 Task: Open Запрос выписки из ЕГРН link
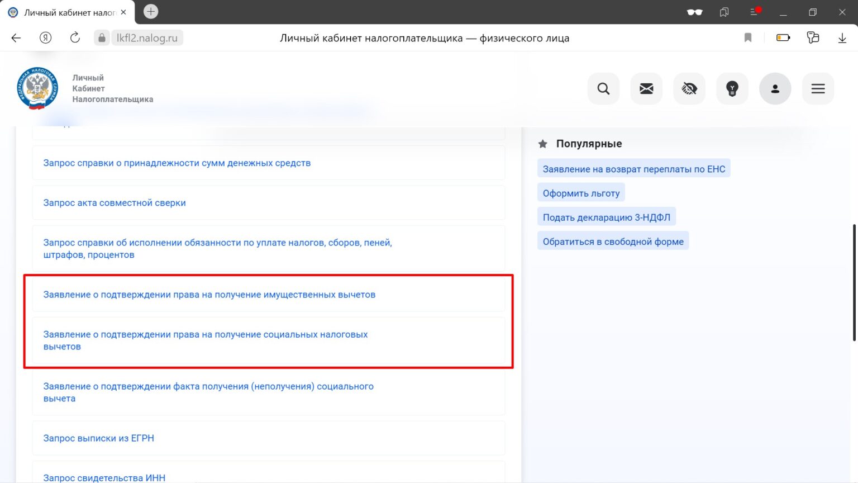pos(99,438)
